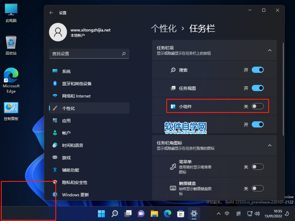This screenshot has height=221, width=295.
Task: Select the Microsoft Edge desktop shortcut
Action: (x=11, y=81)
